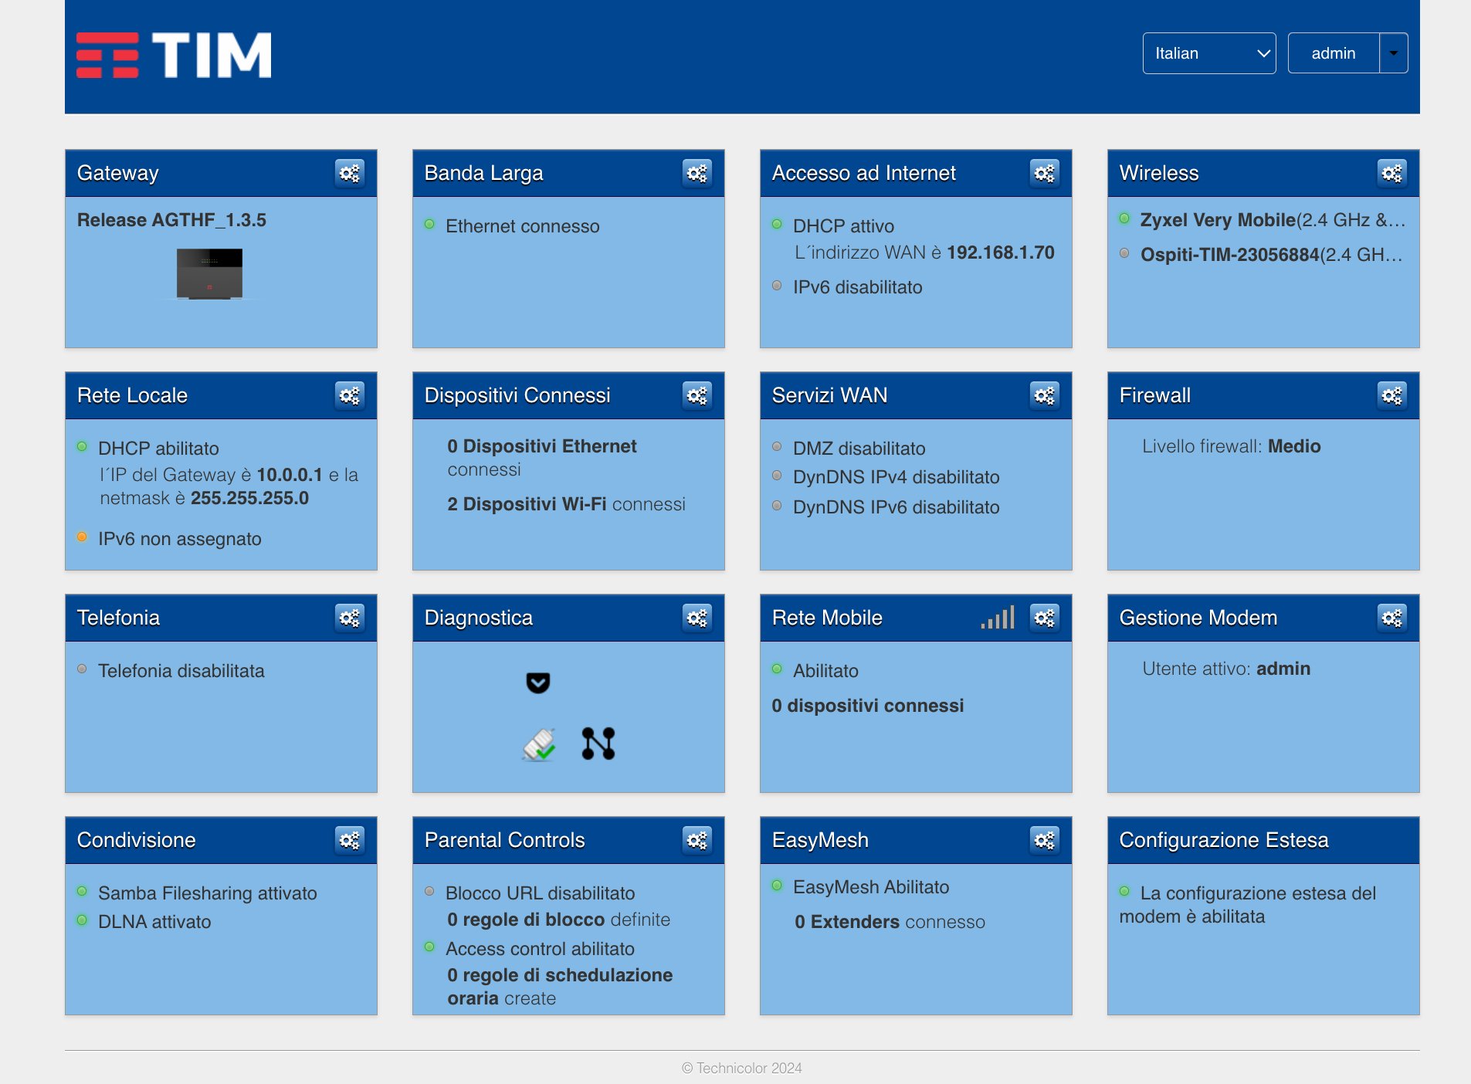Click the TIM logo
The image size is (1471, 1084).
174,55
